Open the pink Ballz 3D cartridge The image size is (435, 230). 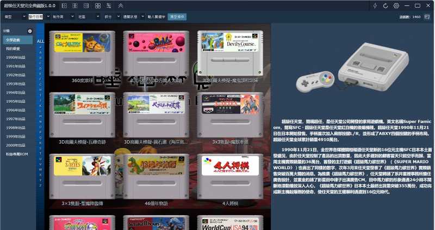coord(156,53)
